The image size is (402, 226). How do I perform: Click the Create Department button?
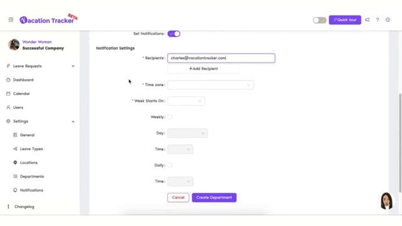(x=214, y=198)
